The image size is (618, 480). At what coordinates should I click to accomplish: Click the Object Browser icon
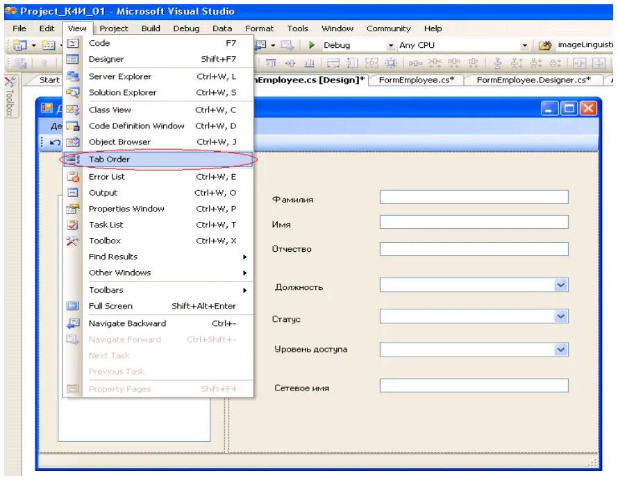73,142
